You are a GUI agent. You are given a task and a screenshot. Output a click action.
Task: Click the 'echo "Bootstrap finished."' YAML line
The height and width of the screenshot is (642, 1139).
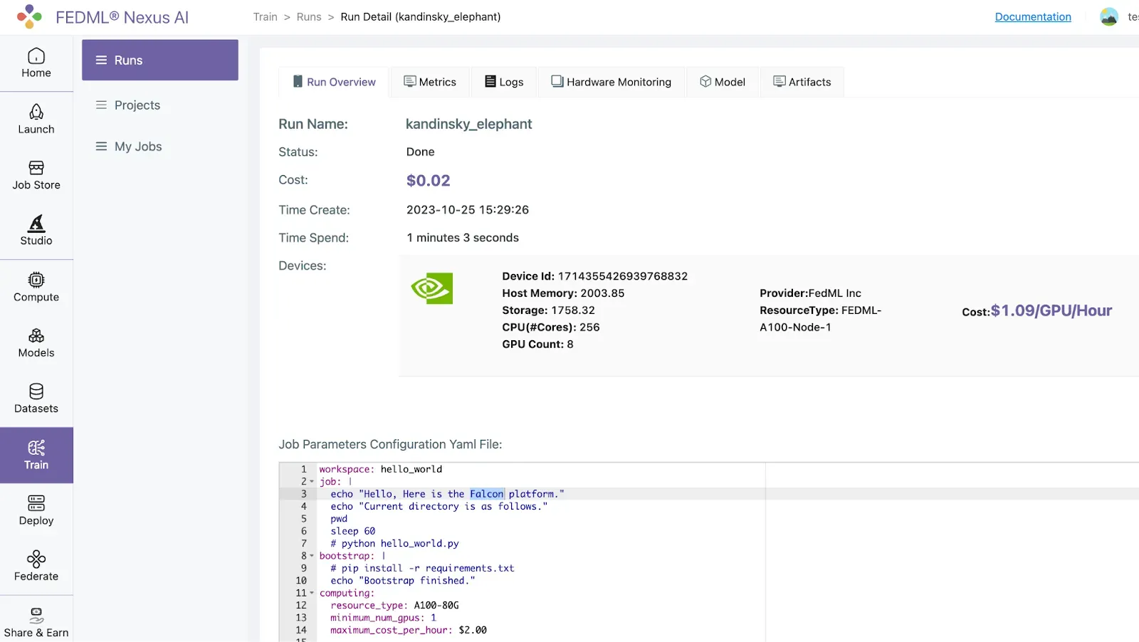[403, 581]
